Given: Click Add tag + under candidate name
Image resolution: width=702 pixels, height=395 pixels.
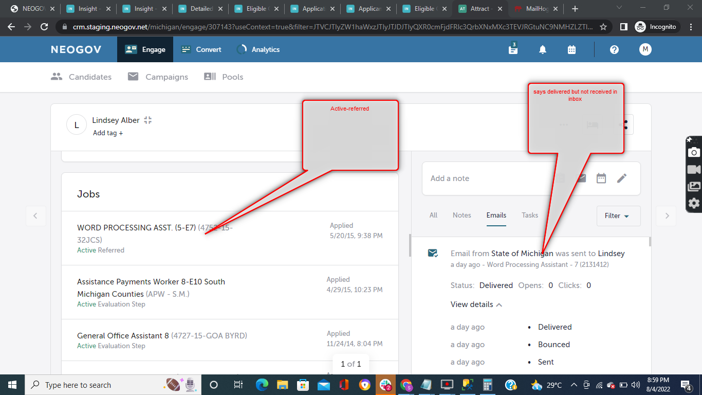Looking at the screenshot, I should 108,133.
